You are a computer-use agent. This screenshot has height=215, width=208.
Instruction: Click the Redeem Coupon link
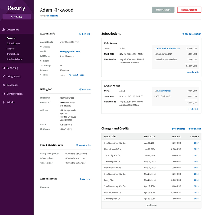click(x=77, y=75)
